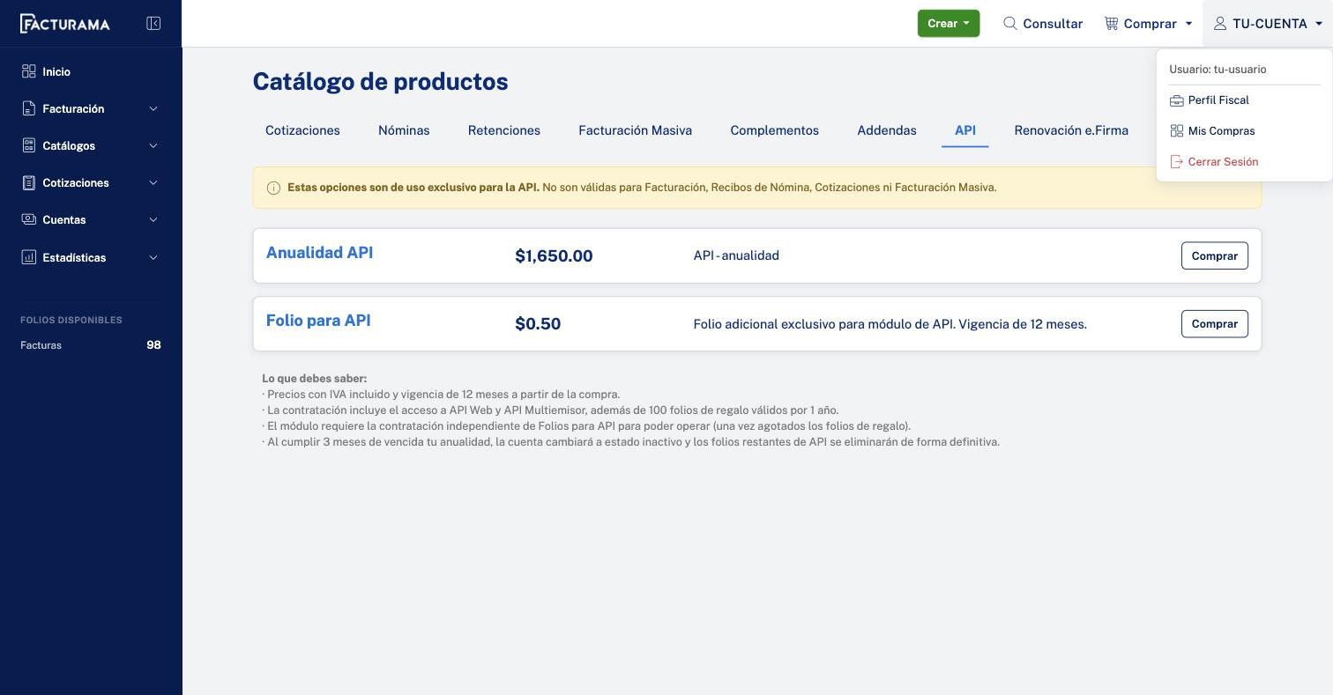The height and width of the screenshot is (695, 1333).
Task: Switch to the Facturación Masiva tab
Action: point(635,130)
